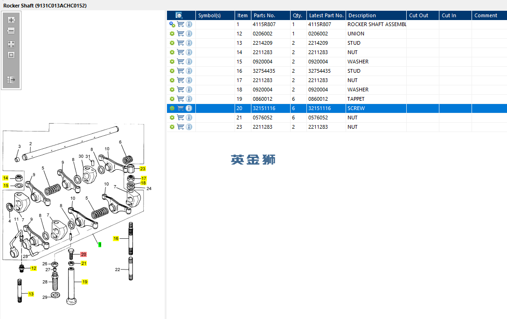Add ROCKER SHAFT ASSEMBLY row to cart
Viewport: 507px width, 319px height.
pyautogui.click(x=181, y=24)
